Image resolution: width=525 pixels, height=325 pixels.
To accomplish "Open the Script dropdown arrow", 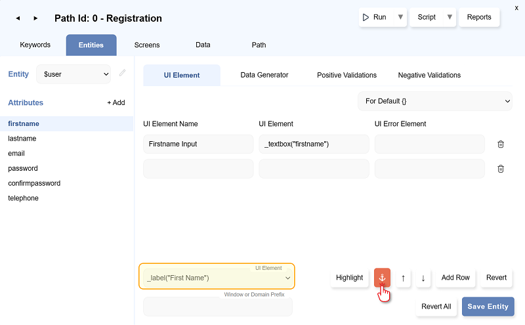I will click(450, 17).
